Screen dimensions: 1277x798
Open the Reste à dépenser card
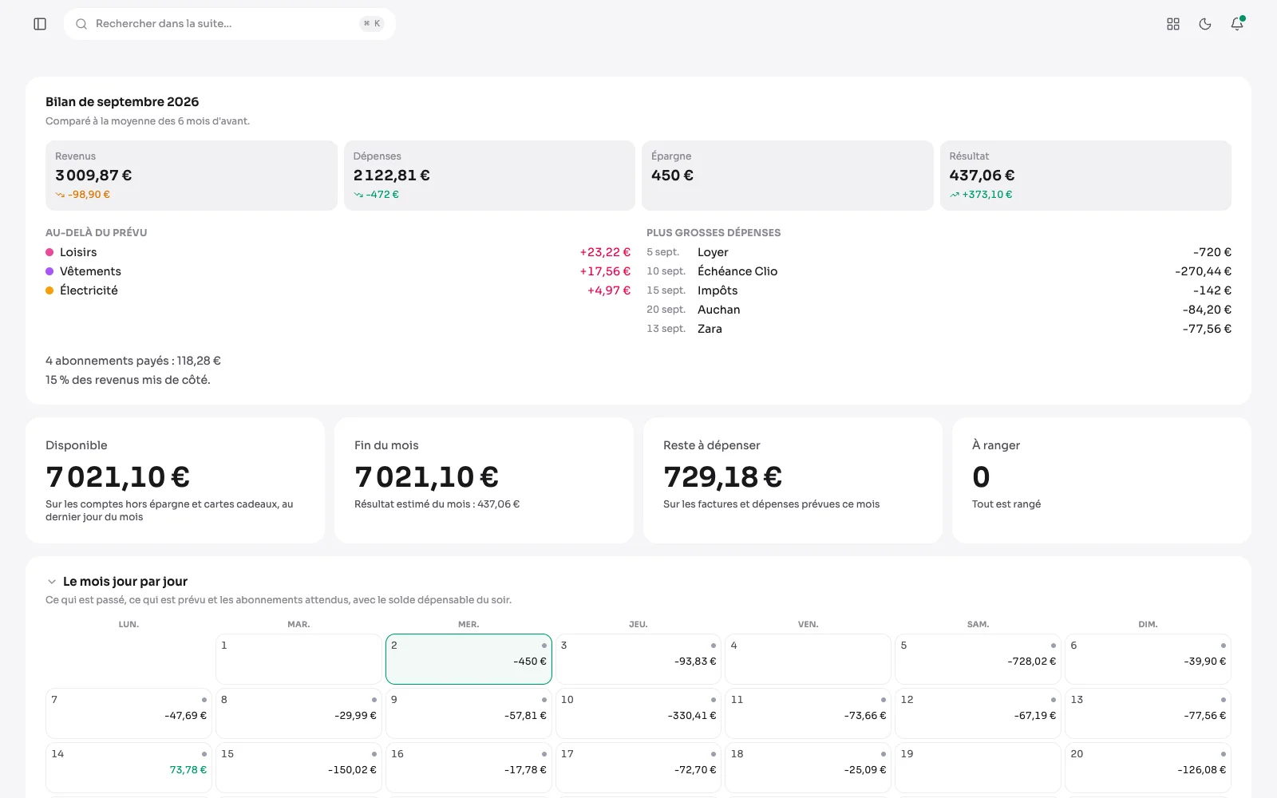click(x=793, y=480)
